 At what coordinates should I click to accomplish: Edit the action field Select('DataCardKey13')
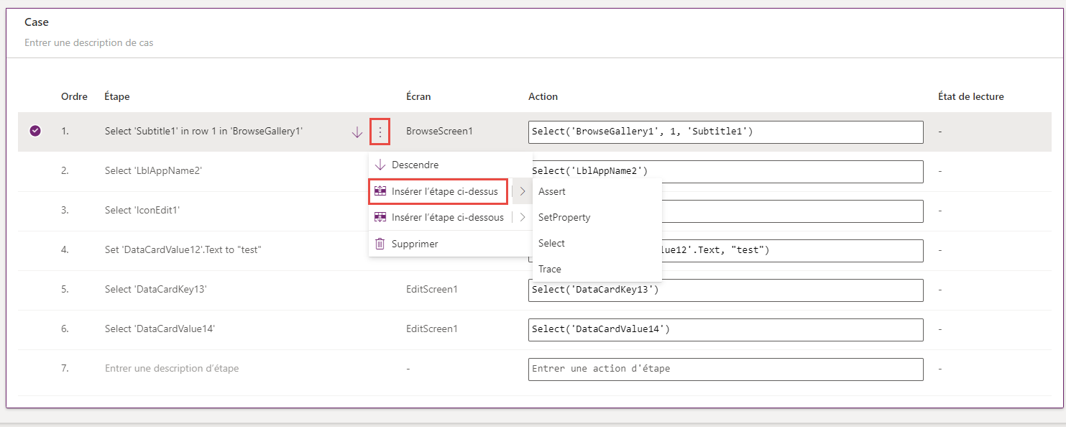tap(725, 290)
